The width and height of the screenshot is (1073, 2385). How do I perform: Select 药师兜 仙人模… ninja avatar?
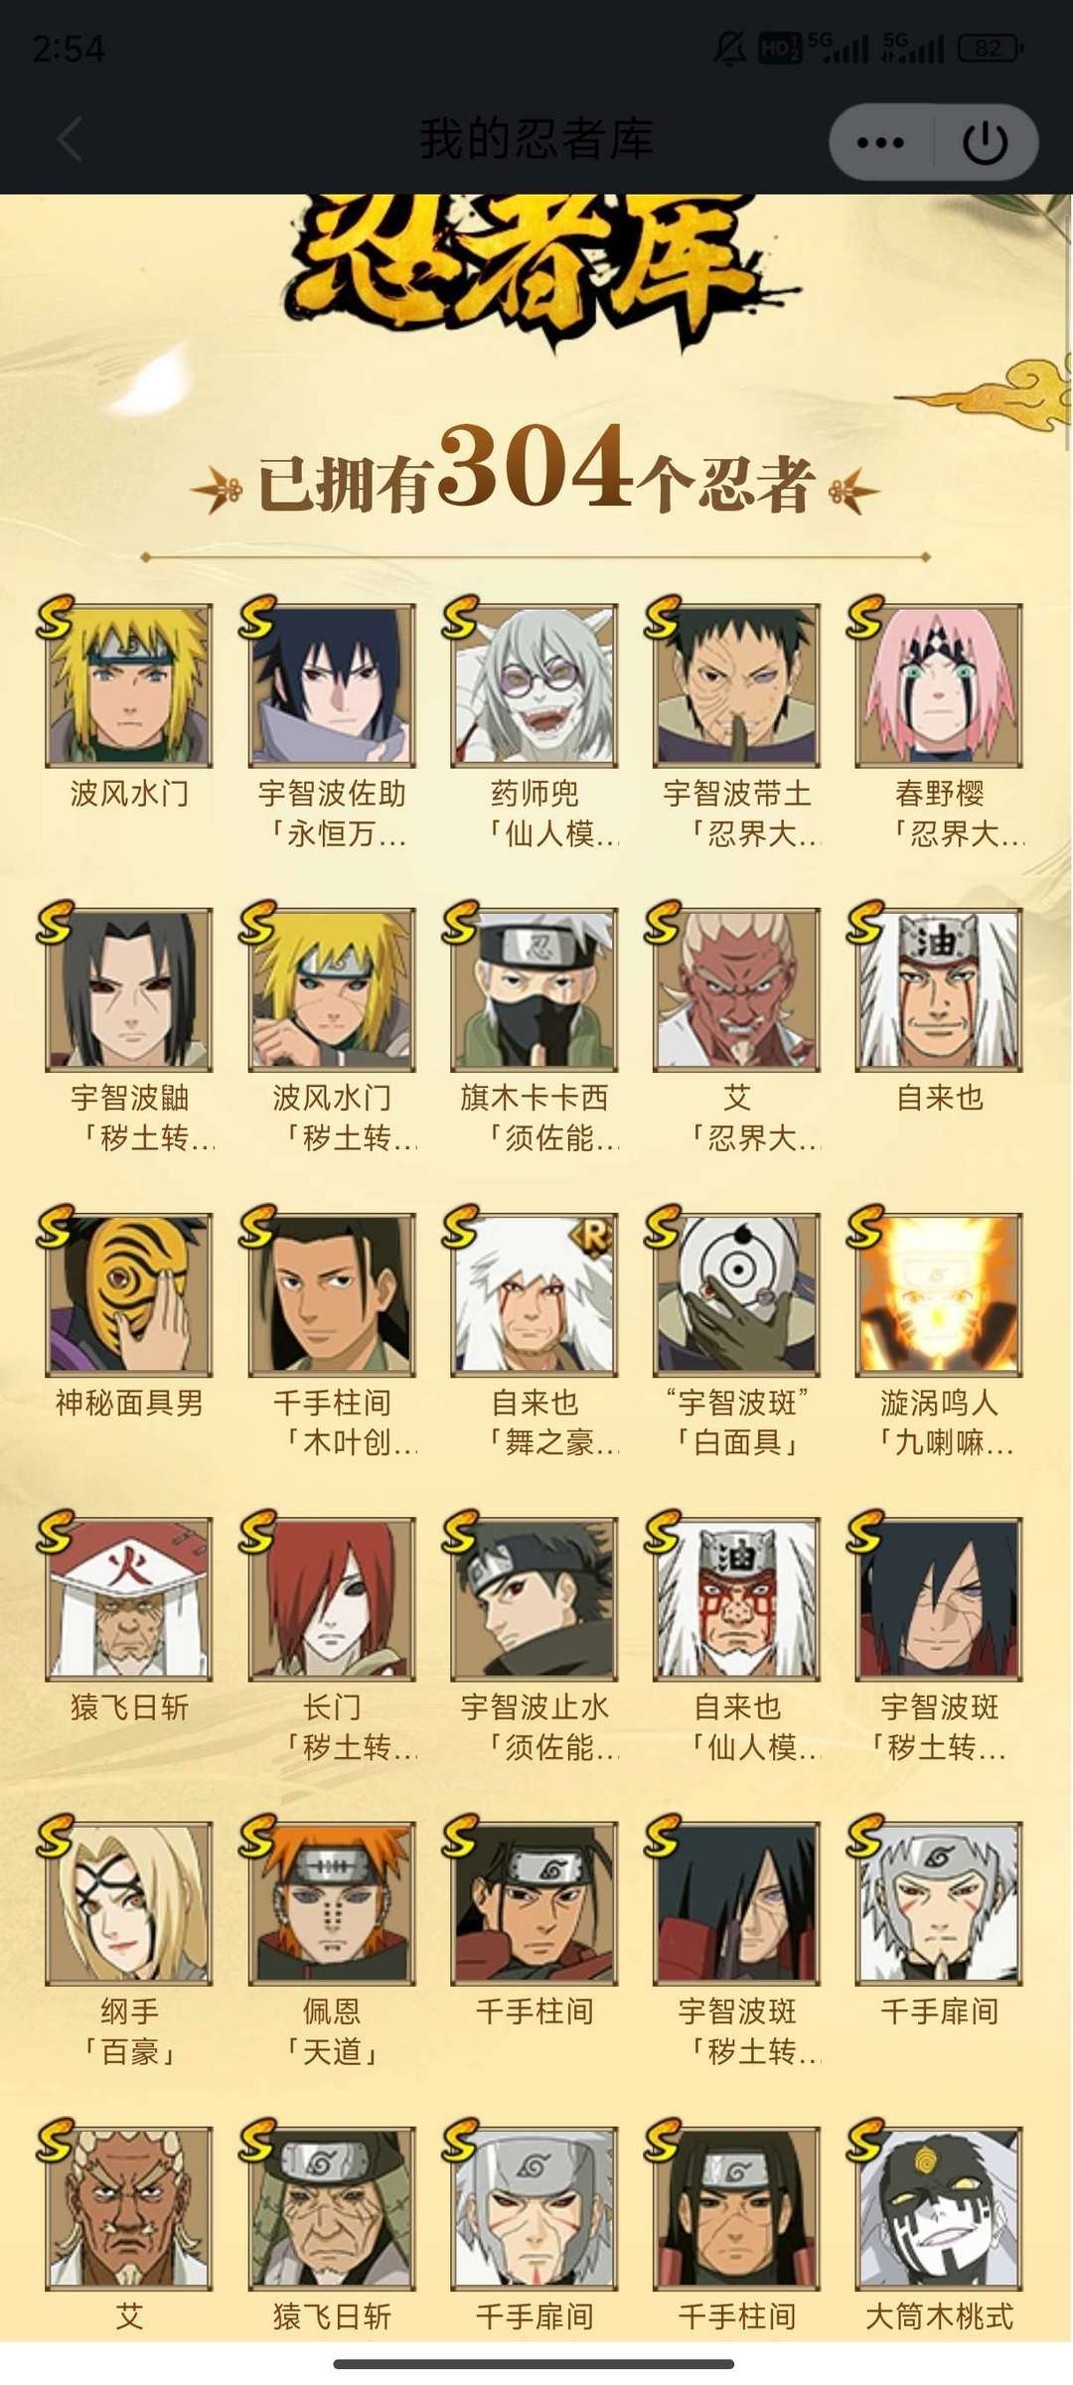pyautogui.click(x=535, y=685)
